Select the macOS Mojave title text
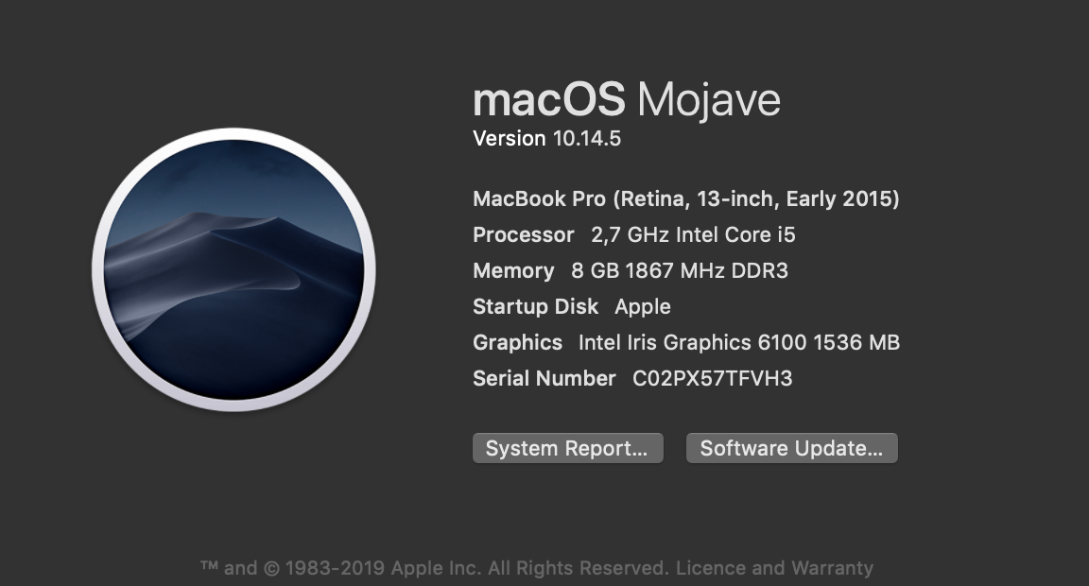 (627, 99)
